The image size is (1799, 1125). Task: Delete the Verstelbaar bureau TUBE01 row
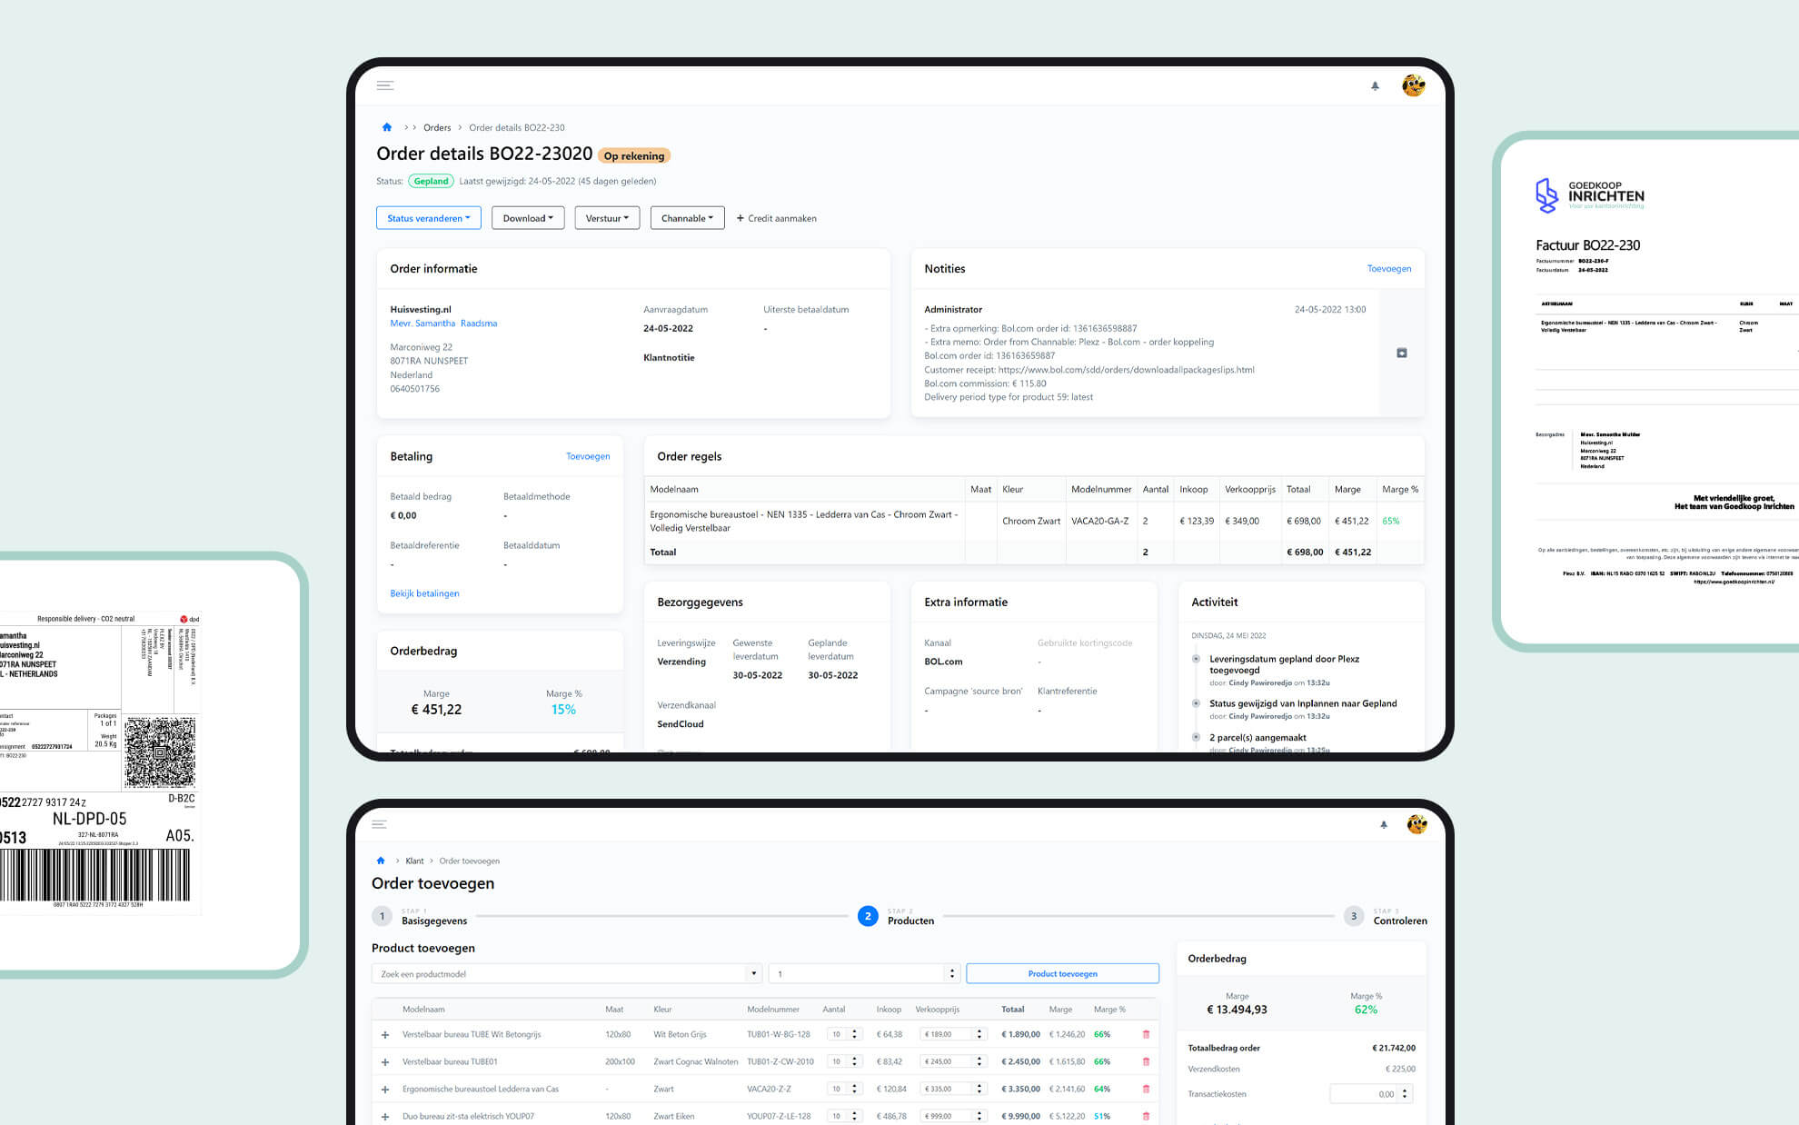pos(1146,1061)
